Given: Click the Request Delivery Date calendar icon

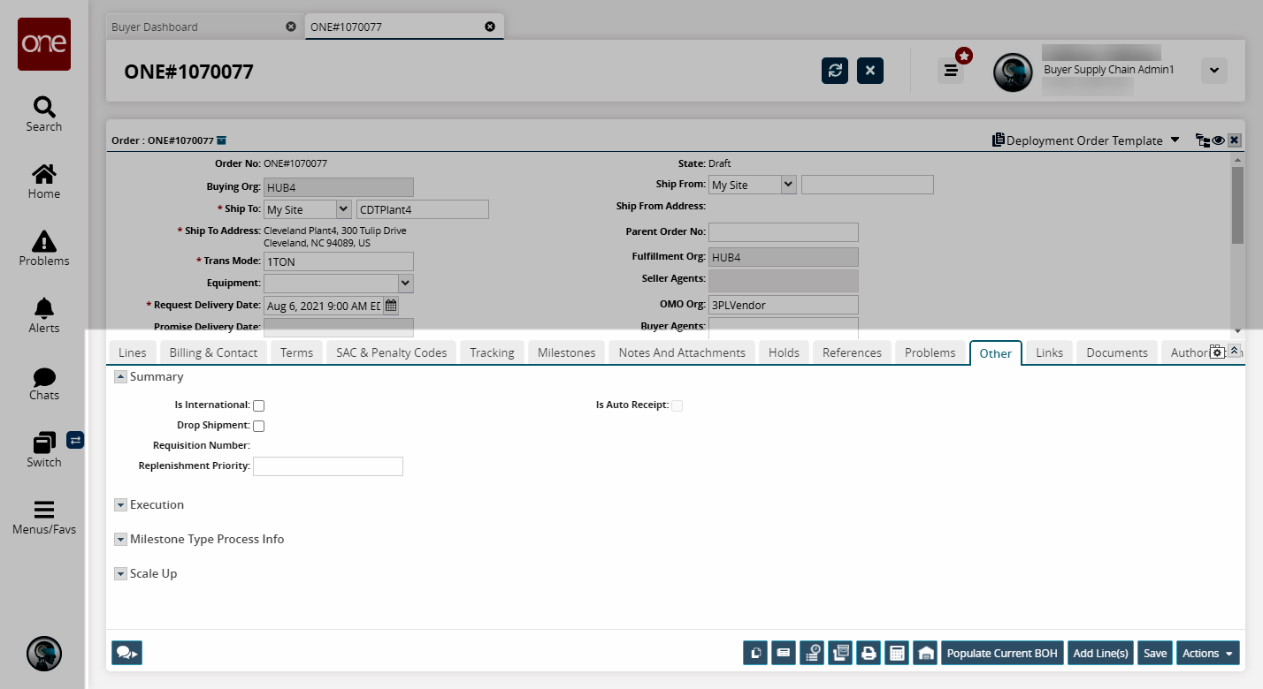Looking at the screenshot, I should 391,306.
